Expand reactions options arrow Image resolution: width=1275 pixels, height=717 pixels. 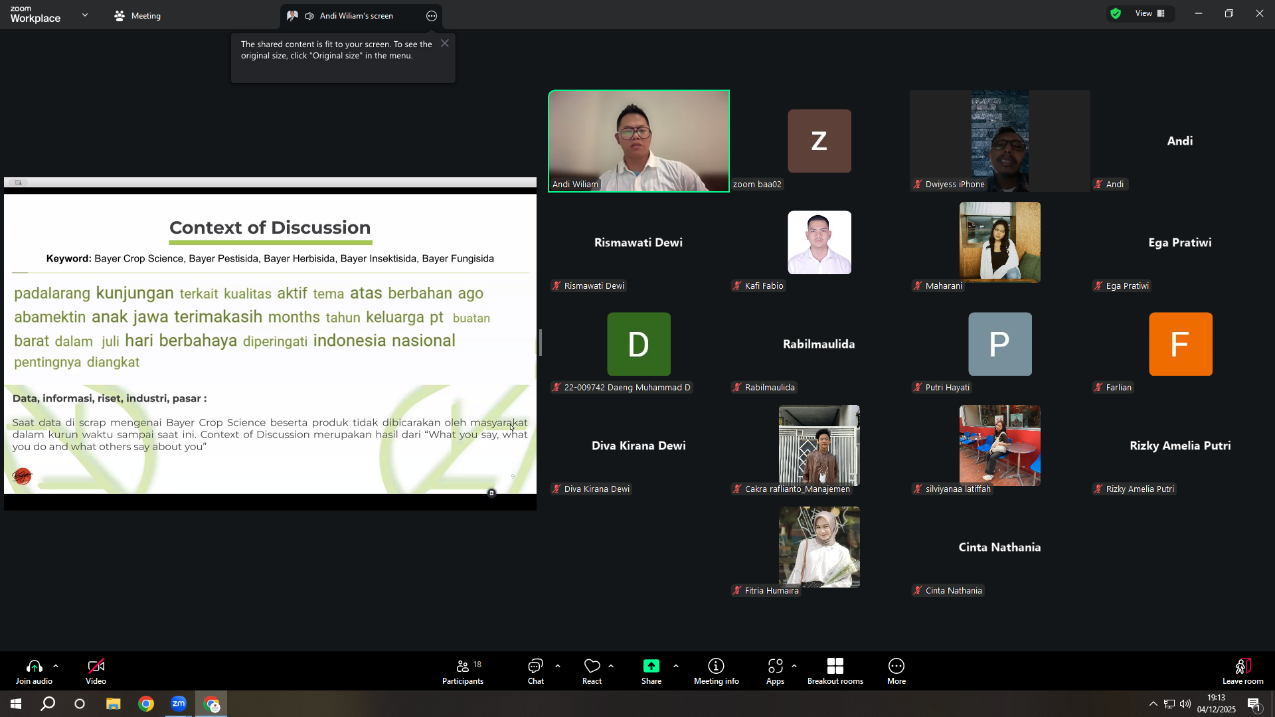click(611, 666)
